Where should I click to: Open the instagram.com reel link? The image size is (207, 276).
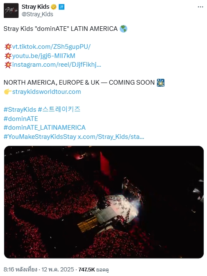(57, 65)
